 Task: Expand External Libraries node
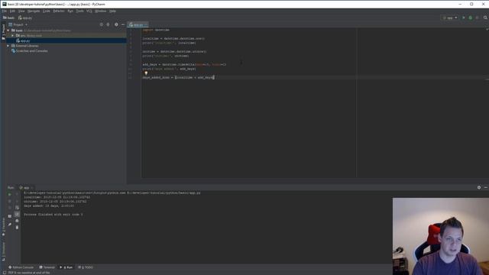pos(8,46)
